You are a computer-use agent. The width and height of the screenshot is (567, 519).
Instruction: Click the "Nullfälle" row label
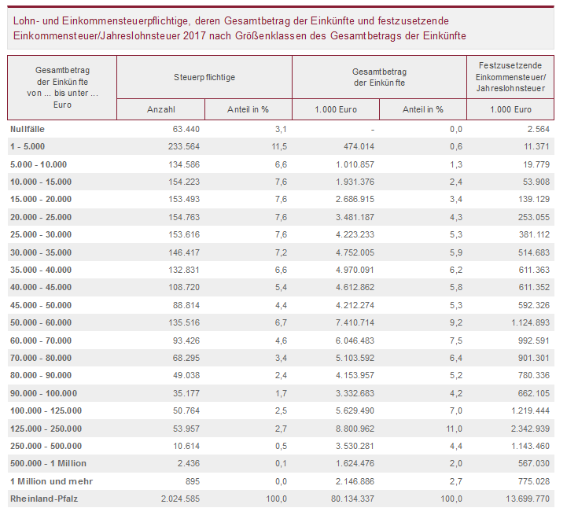coord(28,128)
